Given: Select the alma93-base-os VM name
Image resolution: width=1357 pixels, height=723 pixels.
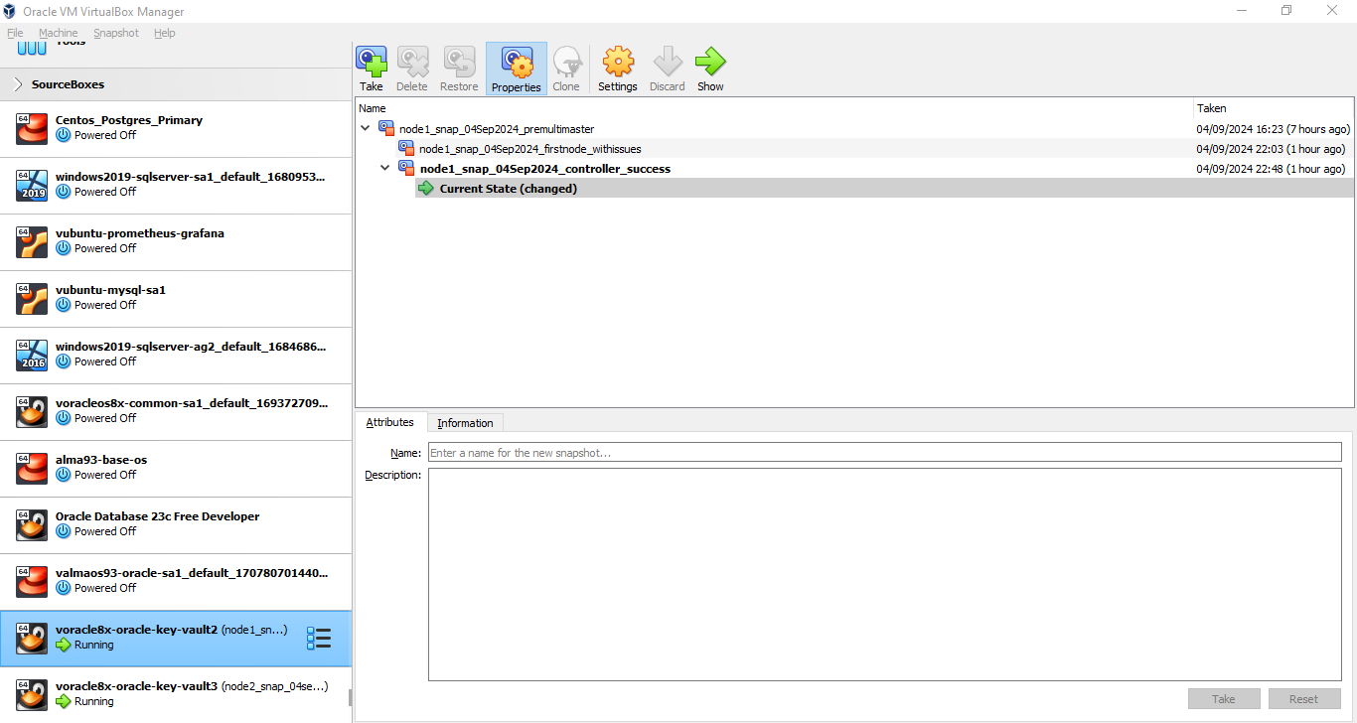Looking at the screenshot, I should (101, 460).
